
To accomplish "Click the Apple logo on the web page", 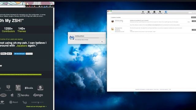I will [x=12, y=95].
